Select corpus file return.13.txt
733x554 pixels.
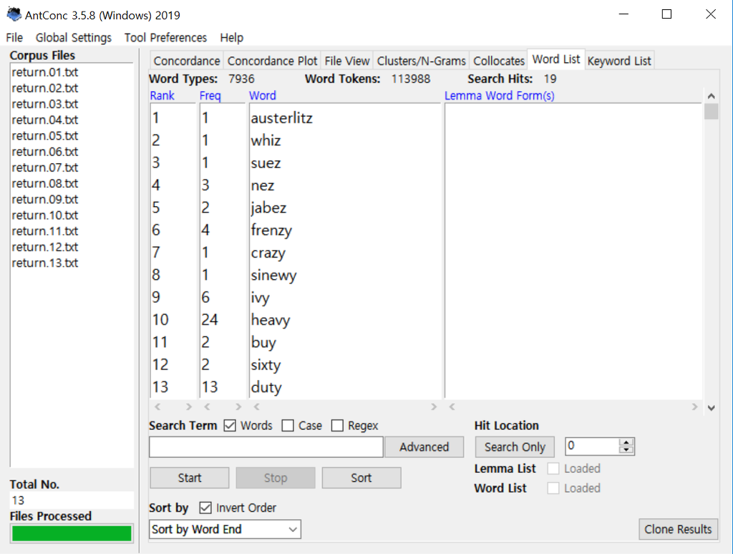pyautogui.click(x=45, y=263)
